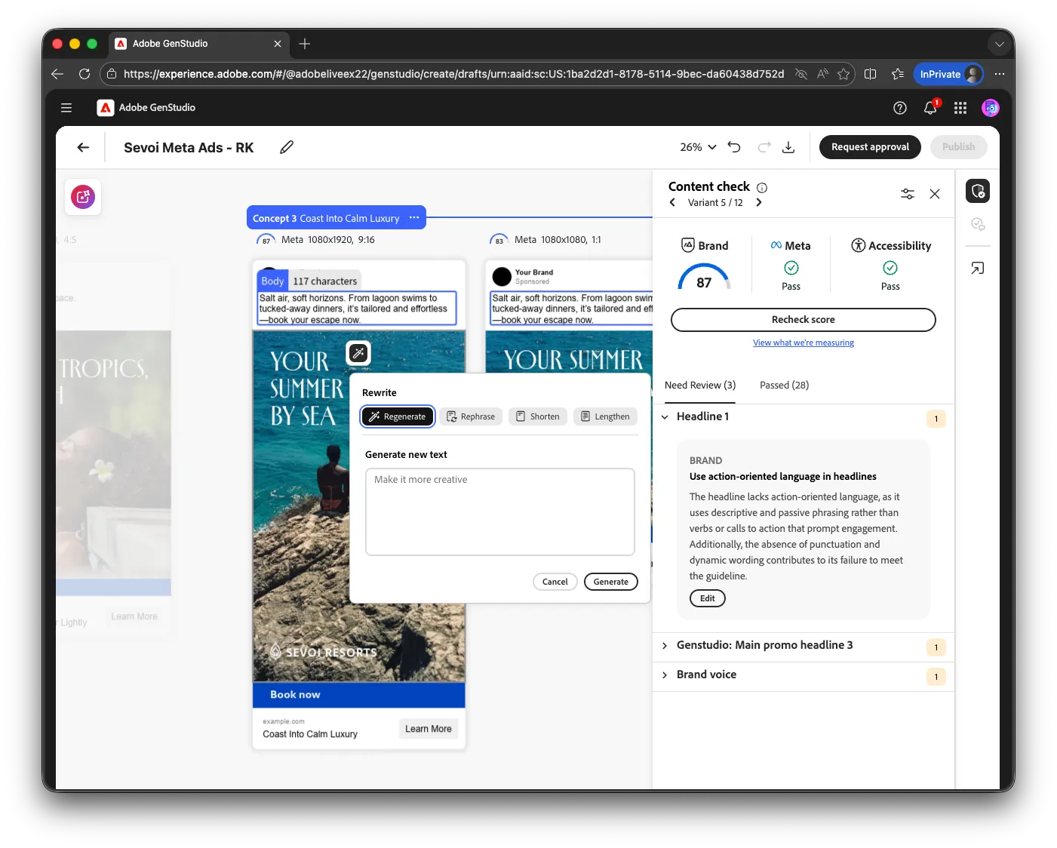Select the Adobe GenStudio browser tab
The width and height of the screenshot is (1057, 848).
point(200,44)
